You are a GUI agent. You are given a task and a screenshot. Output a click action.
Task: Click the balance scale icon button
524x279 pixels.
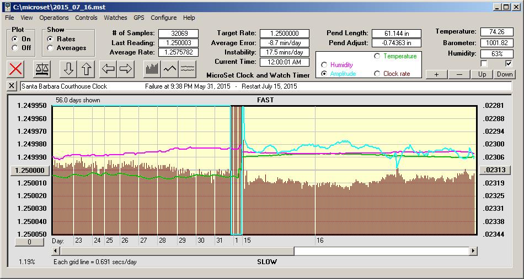tap(42, 69)
